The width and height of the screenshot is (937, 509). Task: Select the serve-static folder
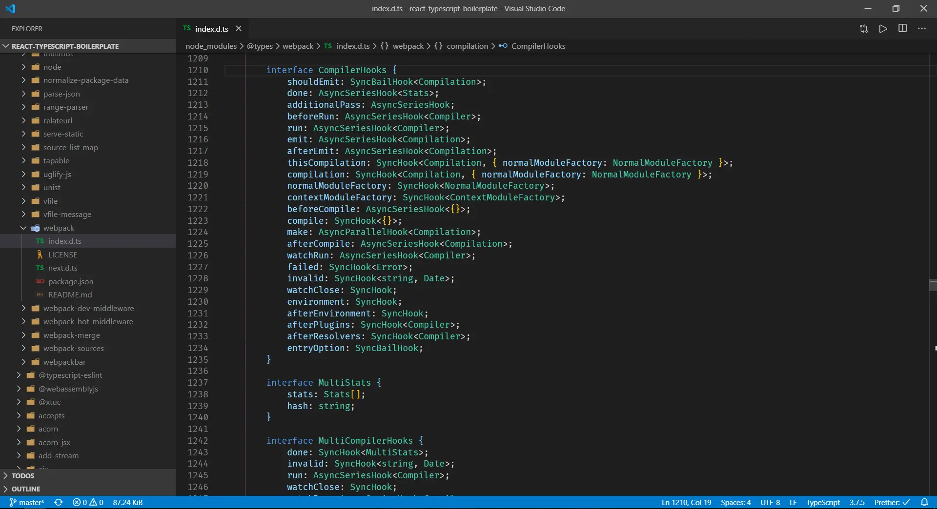[88, 134]
